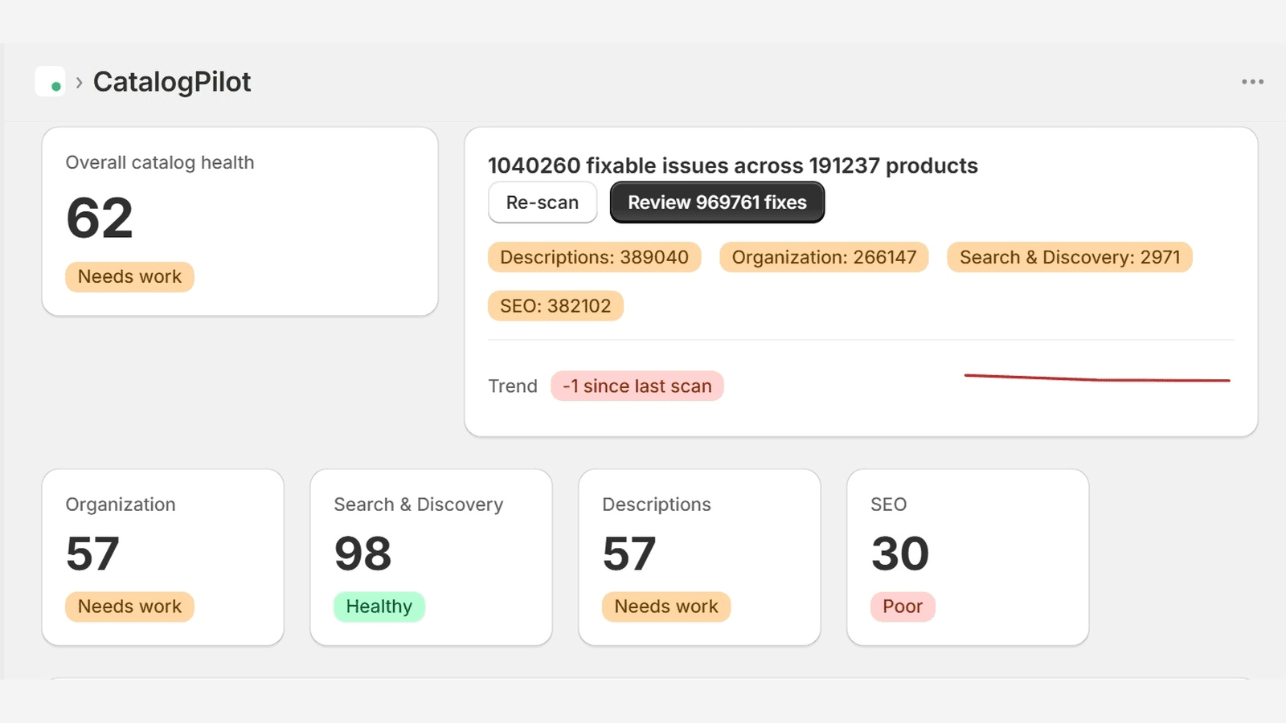Open the Search & Discovery score card

pyautogui.click(x=431, y=558)
